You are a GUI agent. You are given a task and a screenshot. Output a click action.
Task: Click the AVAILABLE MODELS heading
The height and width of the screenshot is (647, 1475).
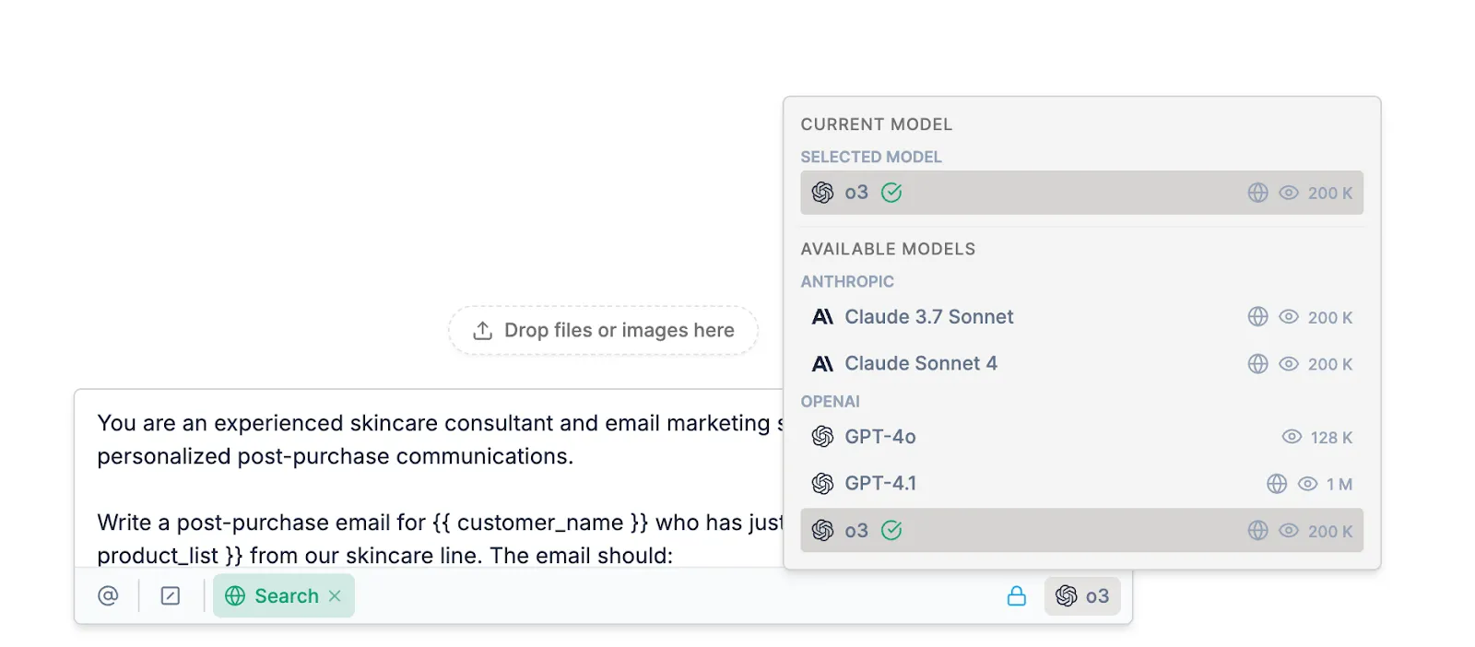point(888,249)
